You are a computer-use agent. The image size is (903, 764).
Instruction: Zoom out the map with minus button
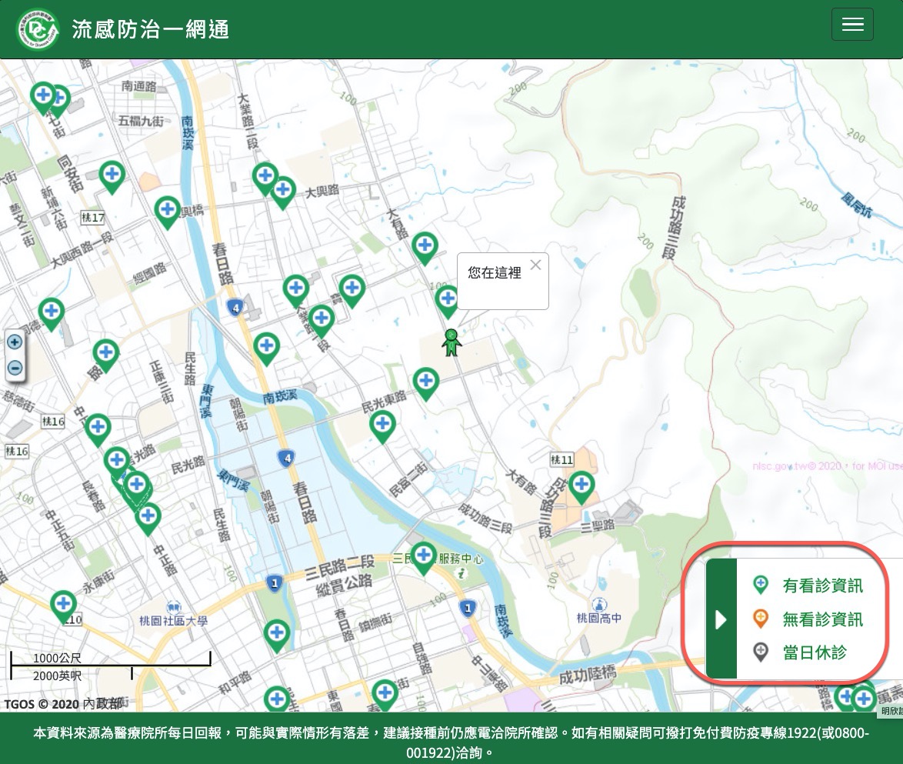click(x=15, y=368)
